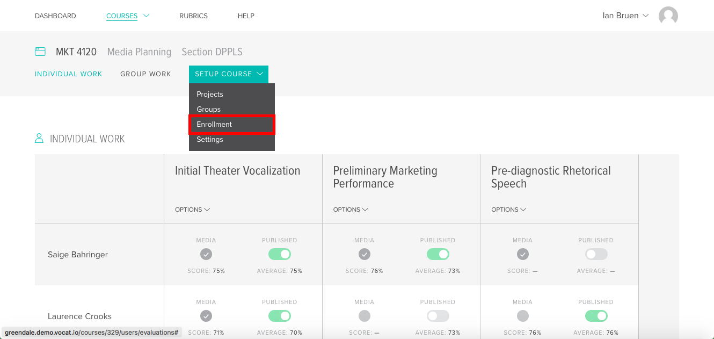714x339 pixels.
Task: Expand Options under Initial Theater Vocalization
Action: [192, 210]
